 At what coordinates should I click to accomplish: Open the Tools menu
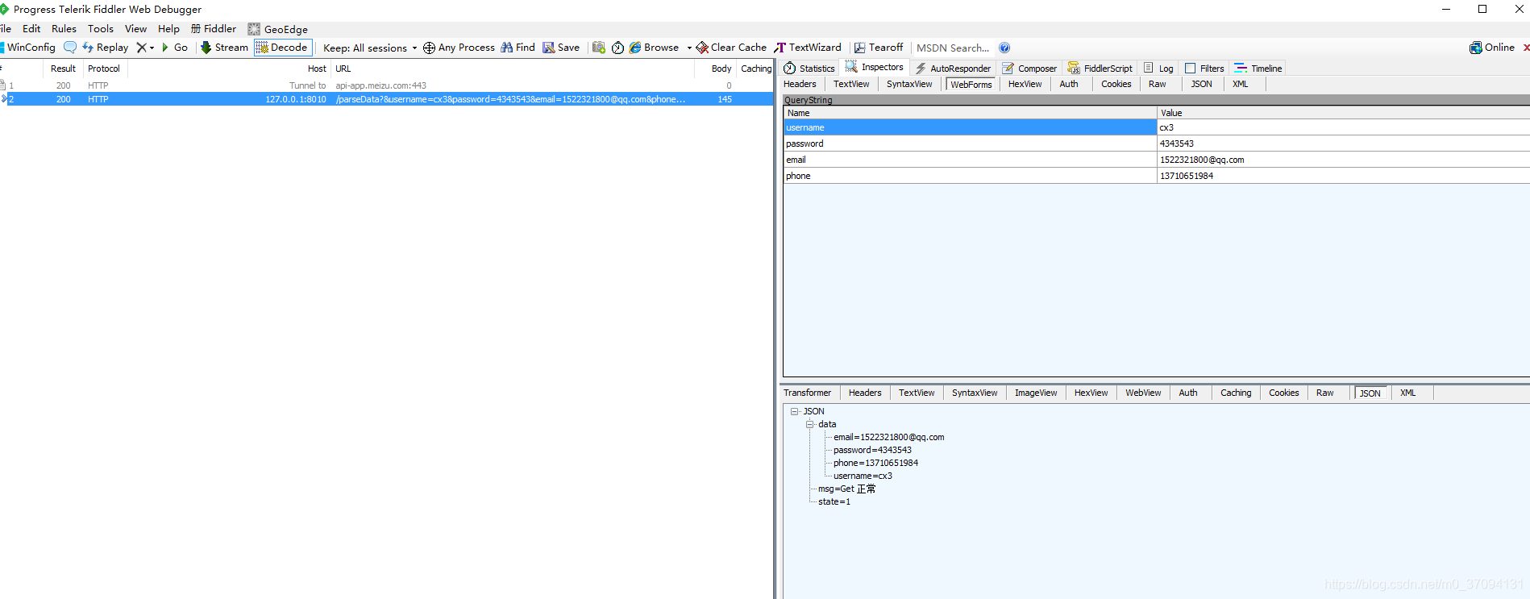(101, 28)
